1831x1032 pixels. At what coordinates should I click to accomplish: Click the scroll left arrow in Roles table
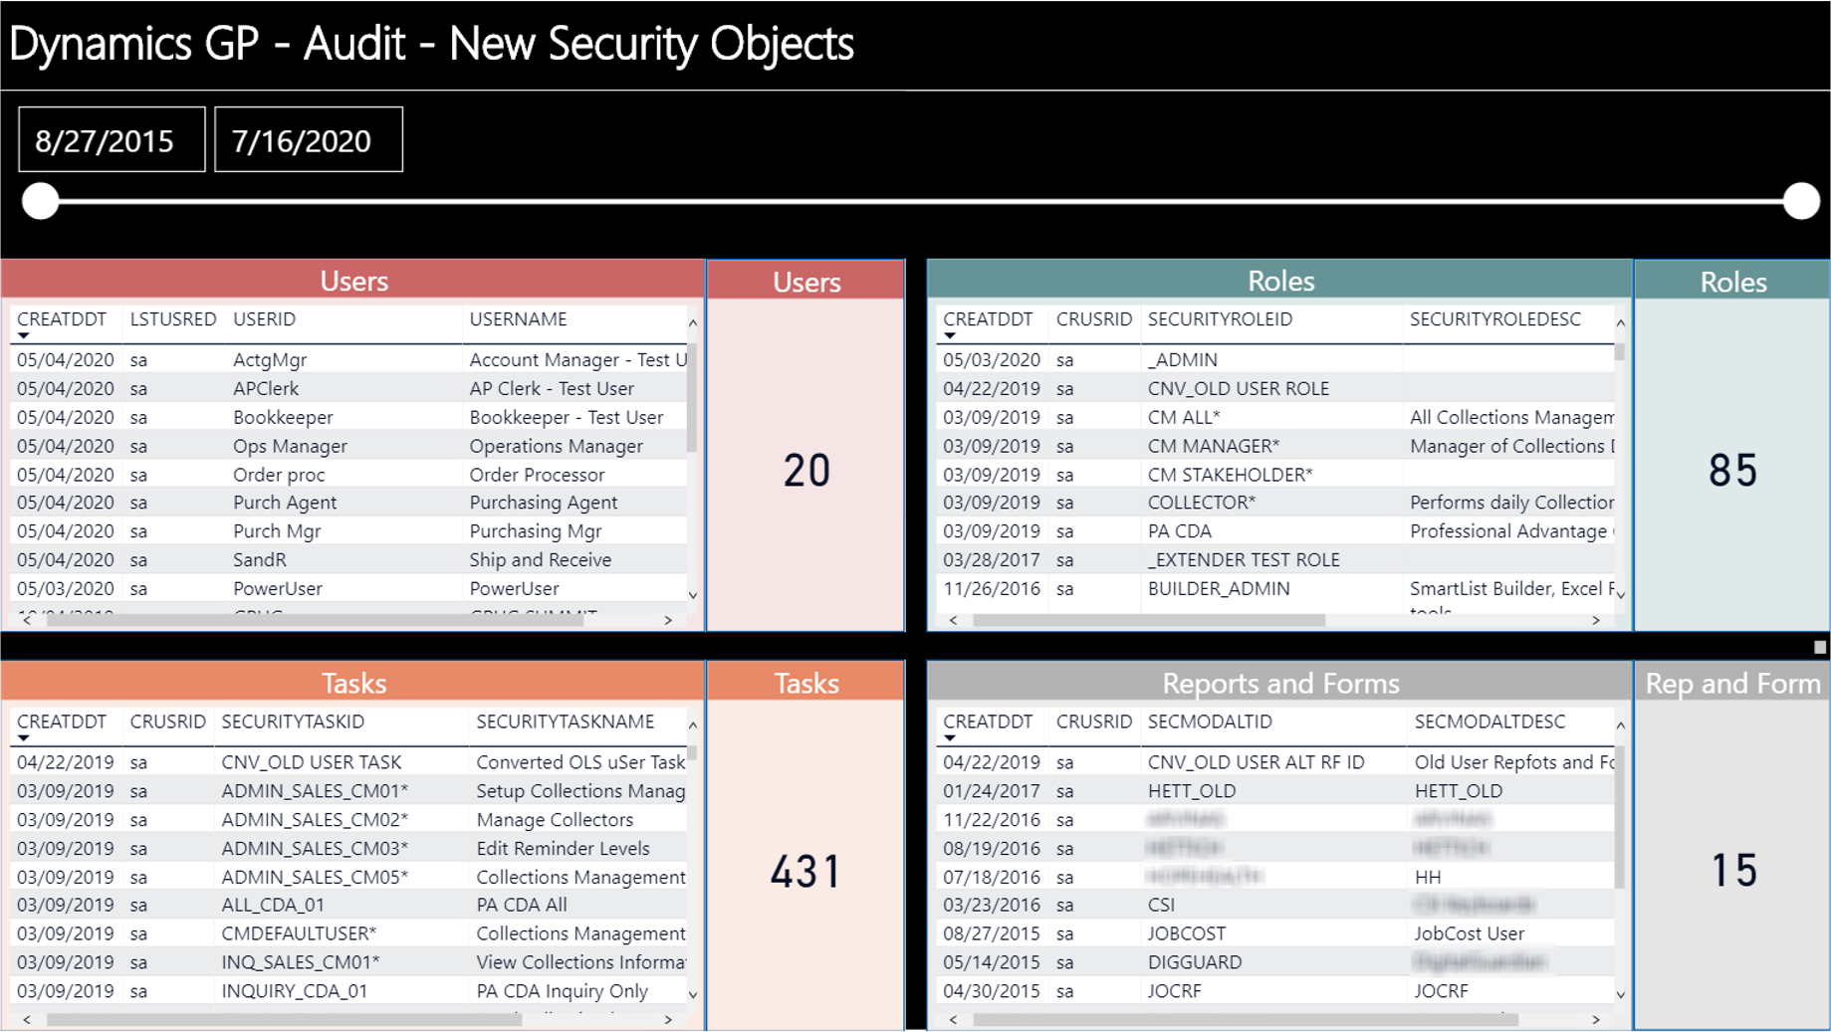pyautogui.click(x=954, y=620)
